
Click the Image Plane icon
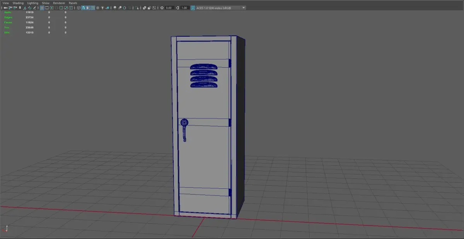[x=25, y=8]
